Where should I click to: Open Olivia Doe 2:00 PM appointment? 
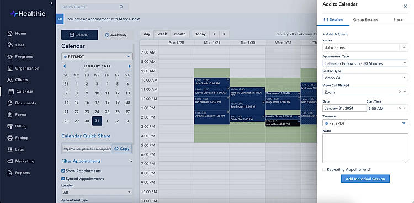247,118
